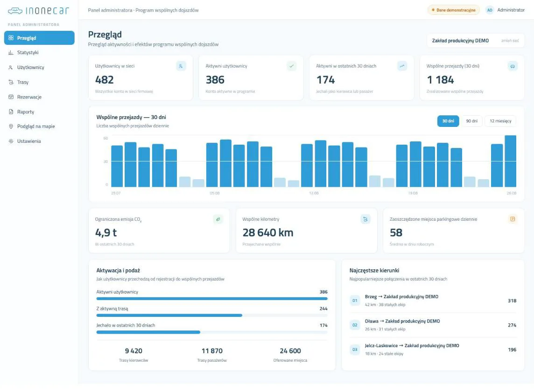Click the 274 count for Oława route
Screen dimensions: 534x392
(x=512, y=326)
